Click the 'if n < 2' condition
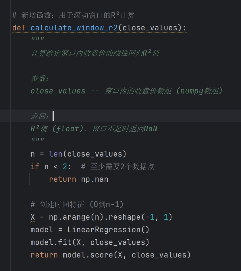The image size is (241, 271). (51, 167)
